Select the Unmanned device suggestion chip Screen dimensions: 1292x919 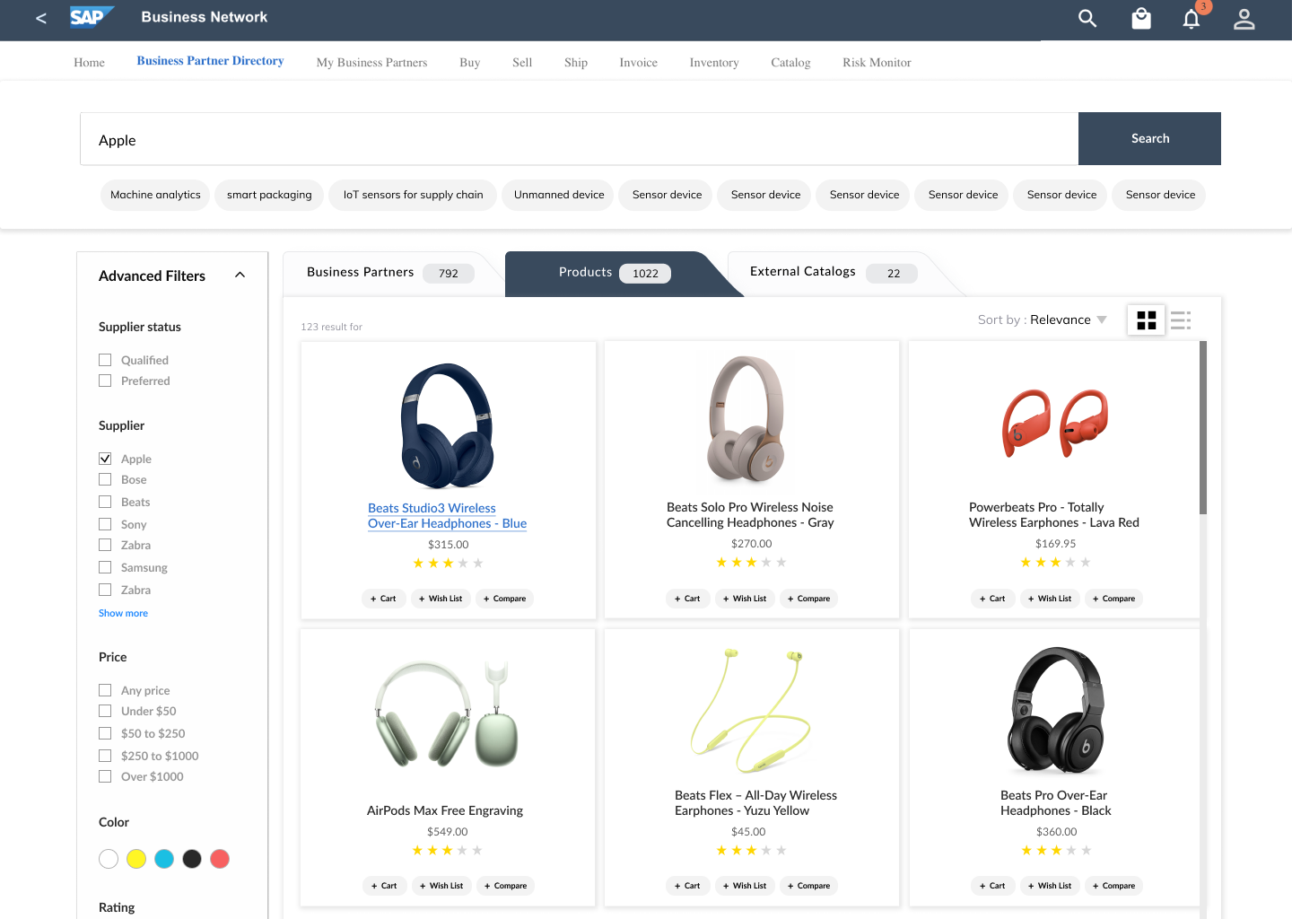pos(559,195)
